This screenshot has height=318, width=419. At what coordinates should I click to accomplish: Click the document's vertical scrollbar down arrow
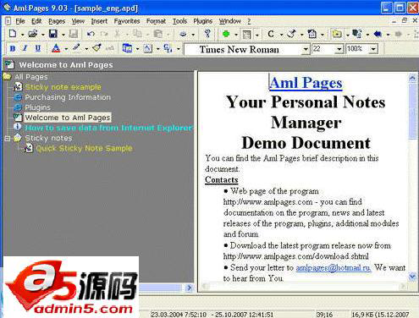[412, 277]
